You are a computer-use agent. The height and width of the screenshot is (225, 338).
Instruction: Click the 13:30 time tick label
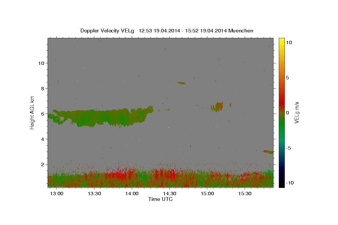click(94, 193)
